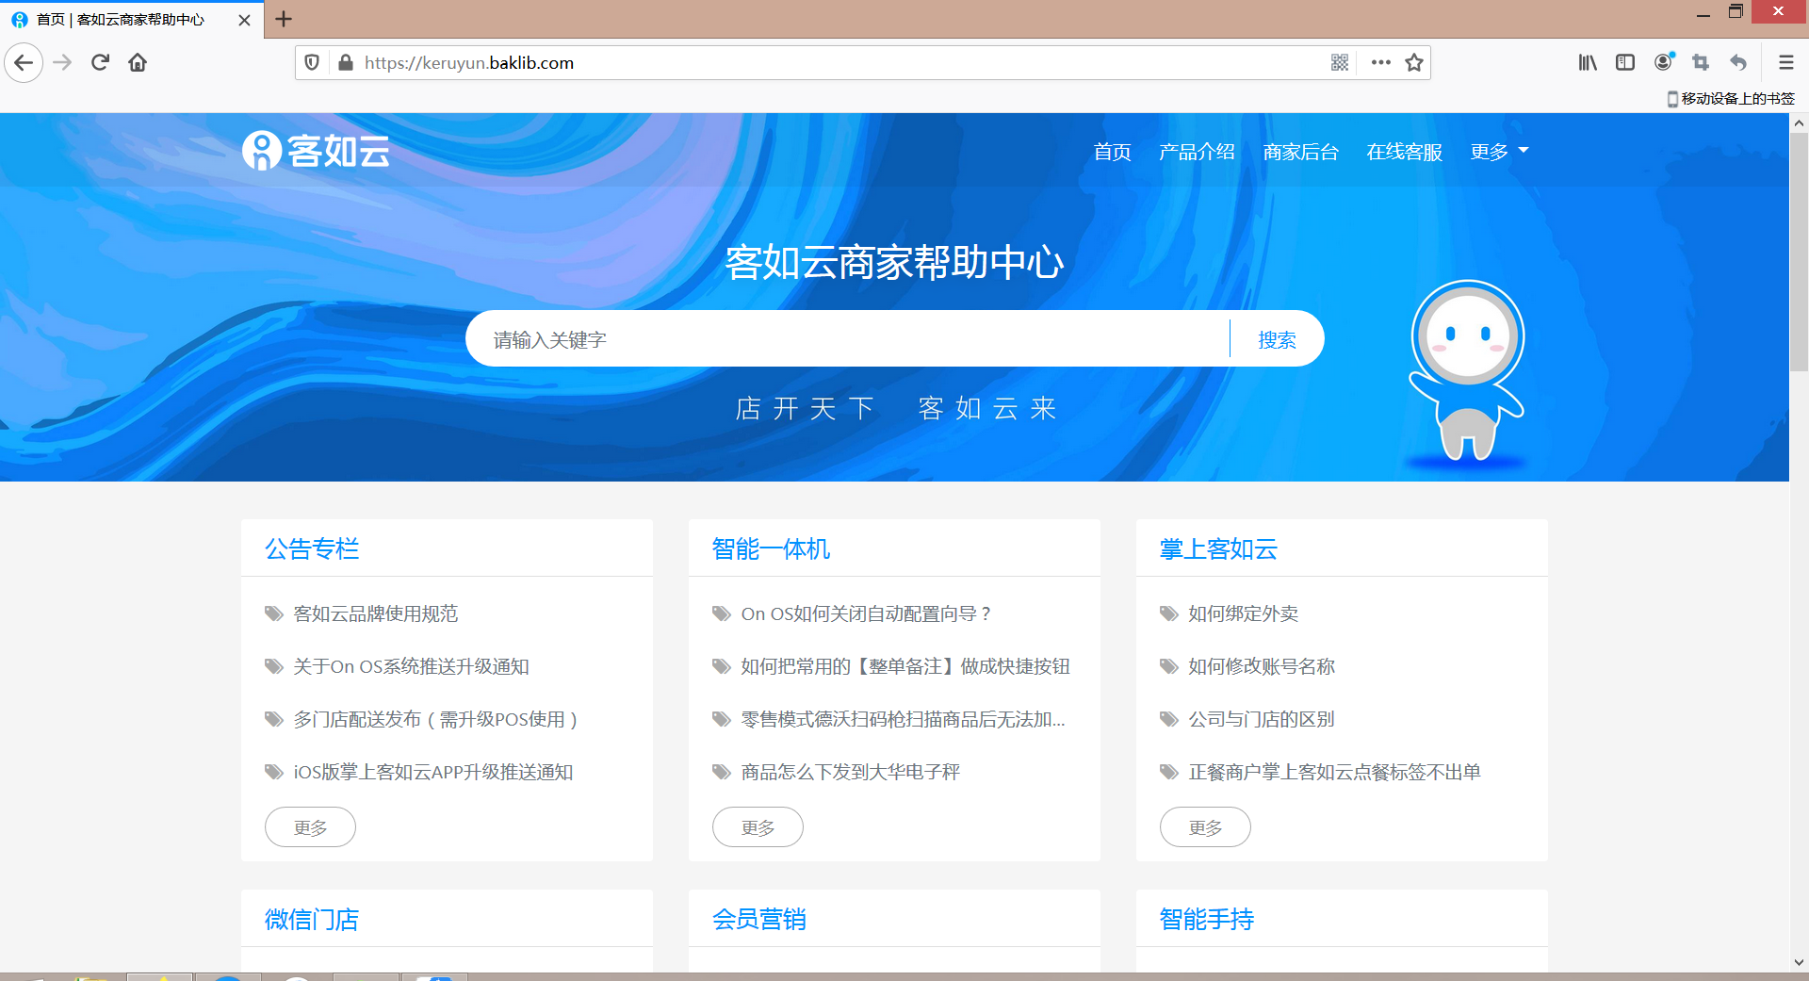Open article 关于On OS系统推送升级通知
Image resolution: width=1809 pixels, height=981 pixels.
(411, 667)
